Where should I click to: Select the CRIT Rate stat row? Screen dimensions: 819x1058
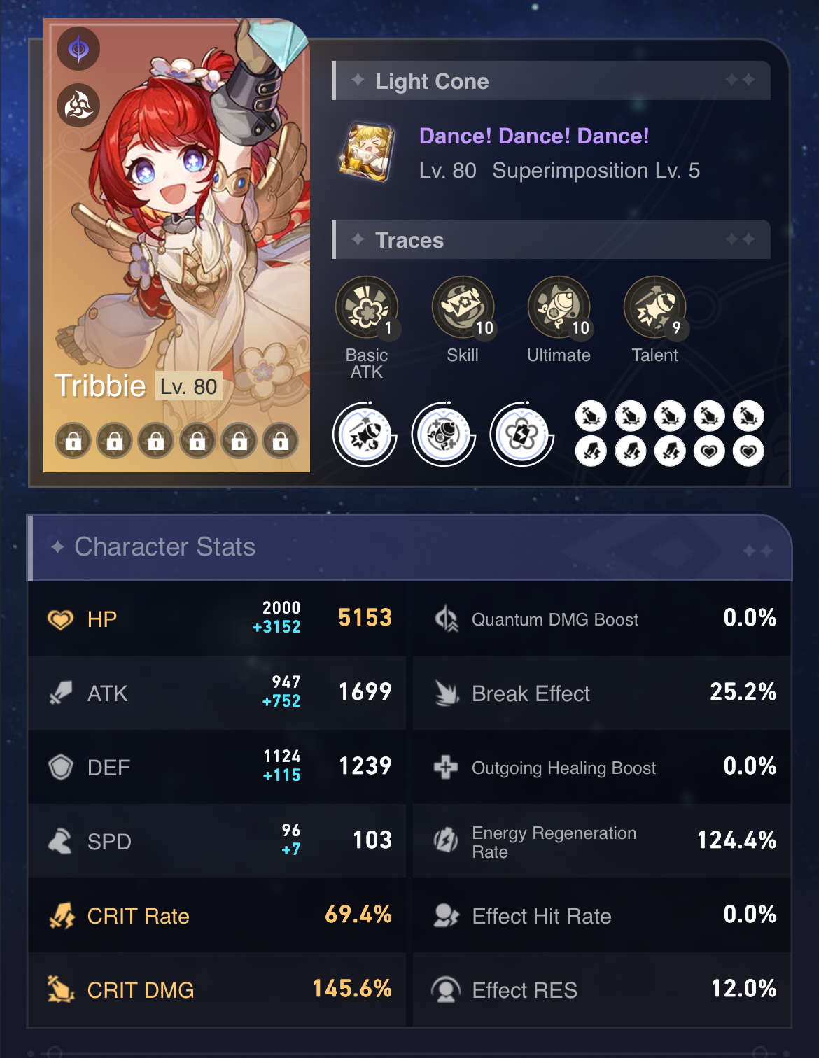coord(217,915)
